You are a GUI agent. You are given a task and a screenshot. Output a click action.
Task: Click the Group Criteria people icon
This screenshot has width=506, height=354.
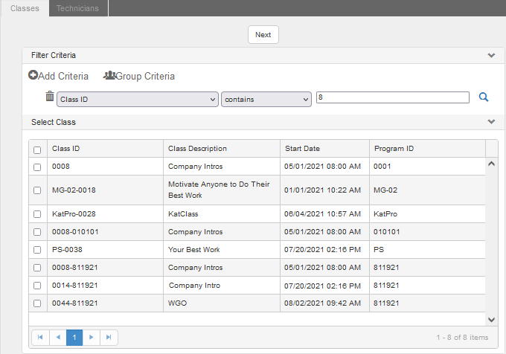pos(109,75)
